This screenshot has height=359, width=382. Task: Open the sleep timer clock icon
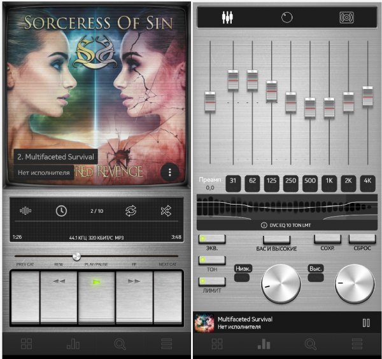pos(61,211)
